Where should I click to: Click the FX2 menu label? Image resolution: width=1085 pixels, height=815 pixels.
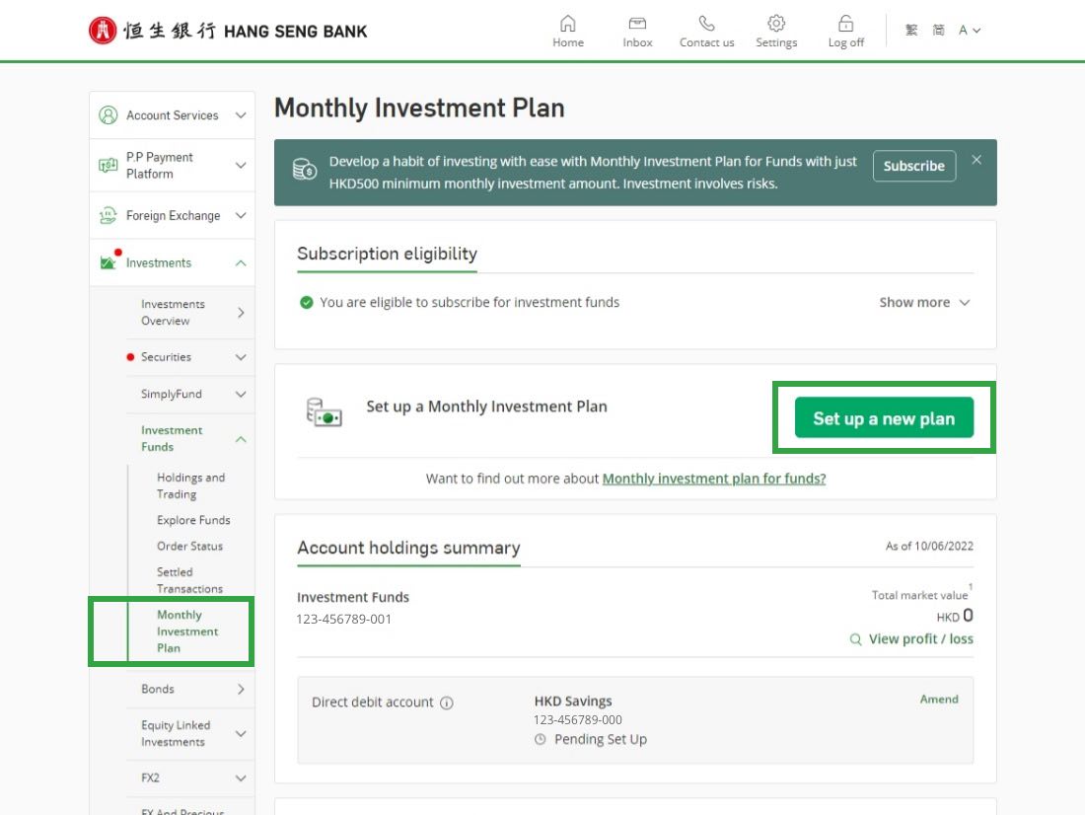pos(150,778)
